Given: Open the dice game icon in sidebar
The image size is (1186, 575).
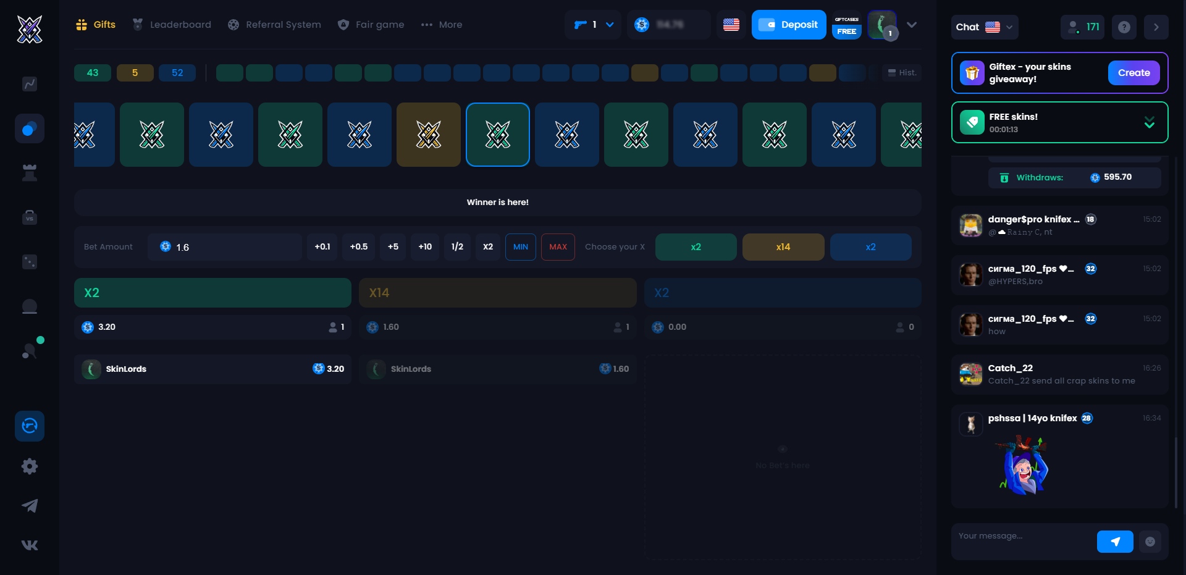Looking at the screenshot, I should pyautogui.click(x=30, y=262).
